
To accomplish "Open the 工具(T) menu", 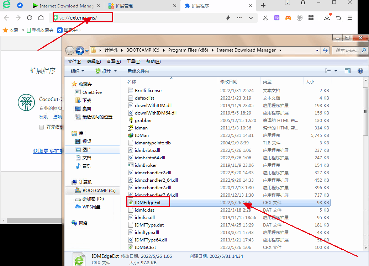I will click(x=133, y=62).
